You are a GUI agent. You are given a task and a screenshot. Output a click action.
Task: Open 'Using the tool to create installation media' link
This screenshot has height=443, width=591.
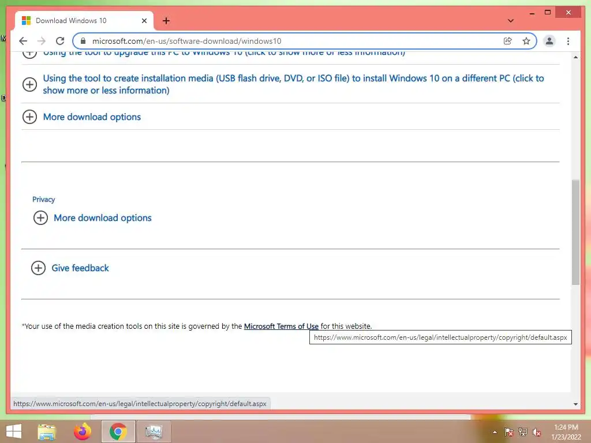pyautogui.click(x=293, y=84)
